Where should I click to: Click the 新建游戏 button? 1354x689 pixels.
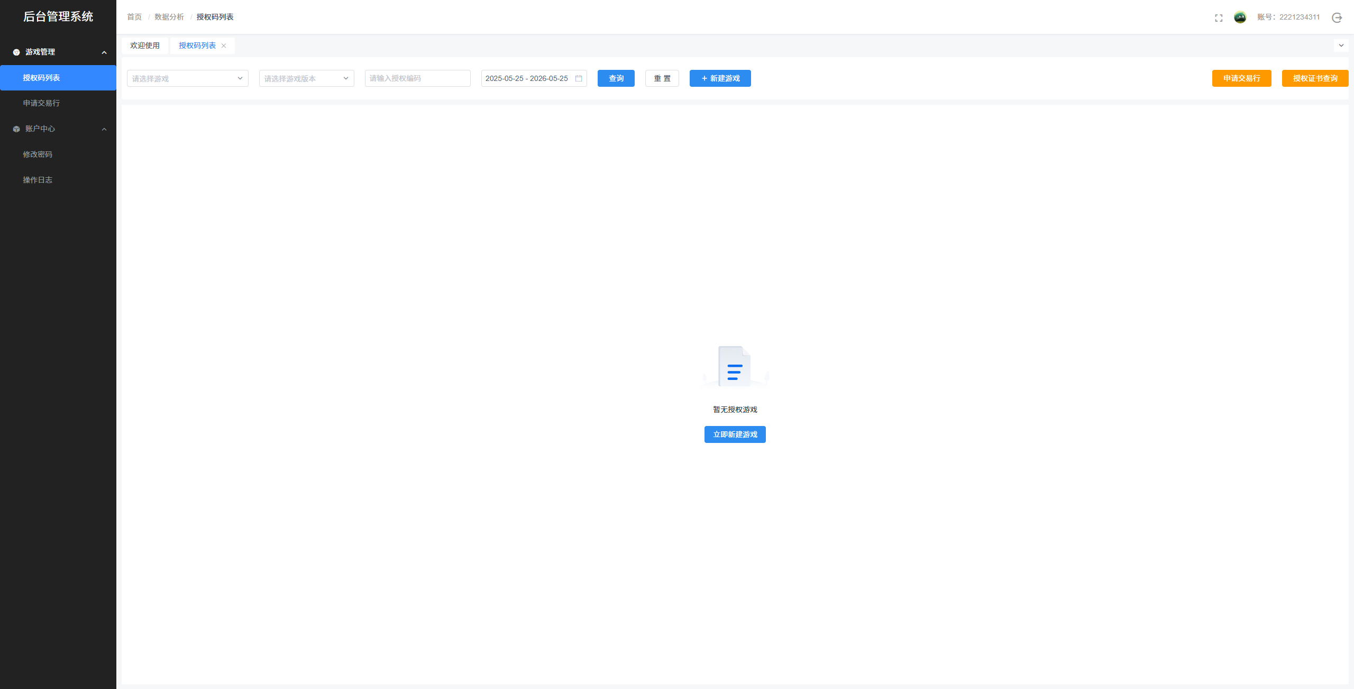(720, 78)
